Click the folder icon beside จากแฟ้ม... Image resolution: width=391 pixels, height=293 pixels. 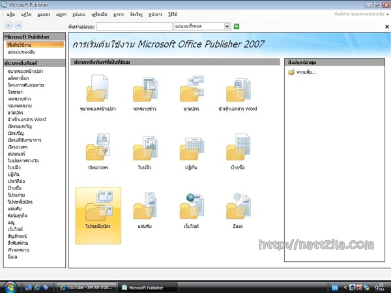click(291, 72)
